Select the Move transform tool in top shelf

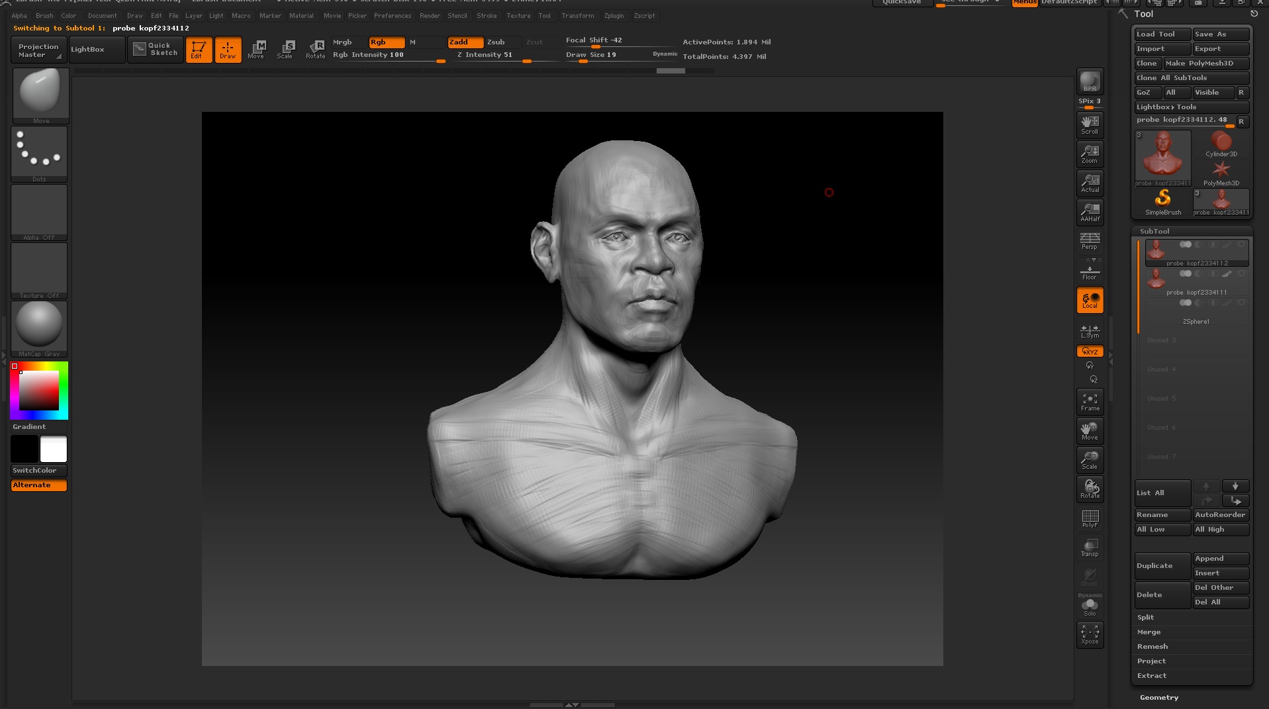257,50
